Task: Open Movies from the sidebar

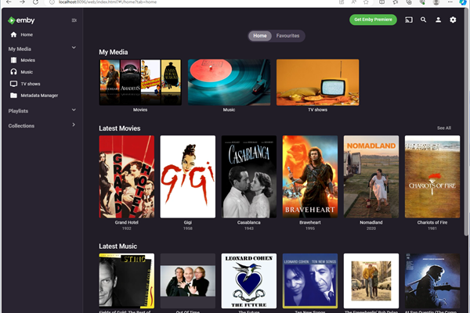Action: click(x=27, y=59)
